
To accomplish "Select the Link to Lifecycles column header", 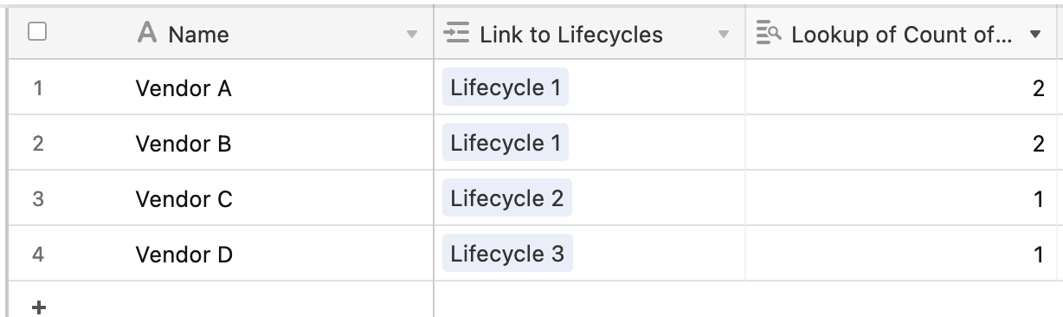I will point(589,34).
